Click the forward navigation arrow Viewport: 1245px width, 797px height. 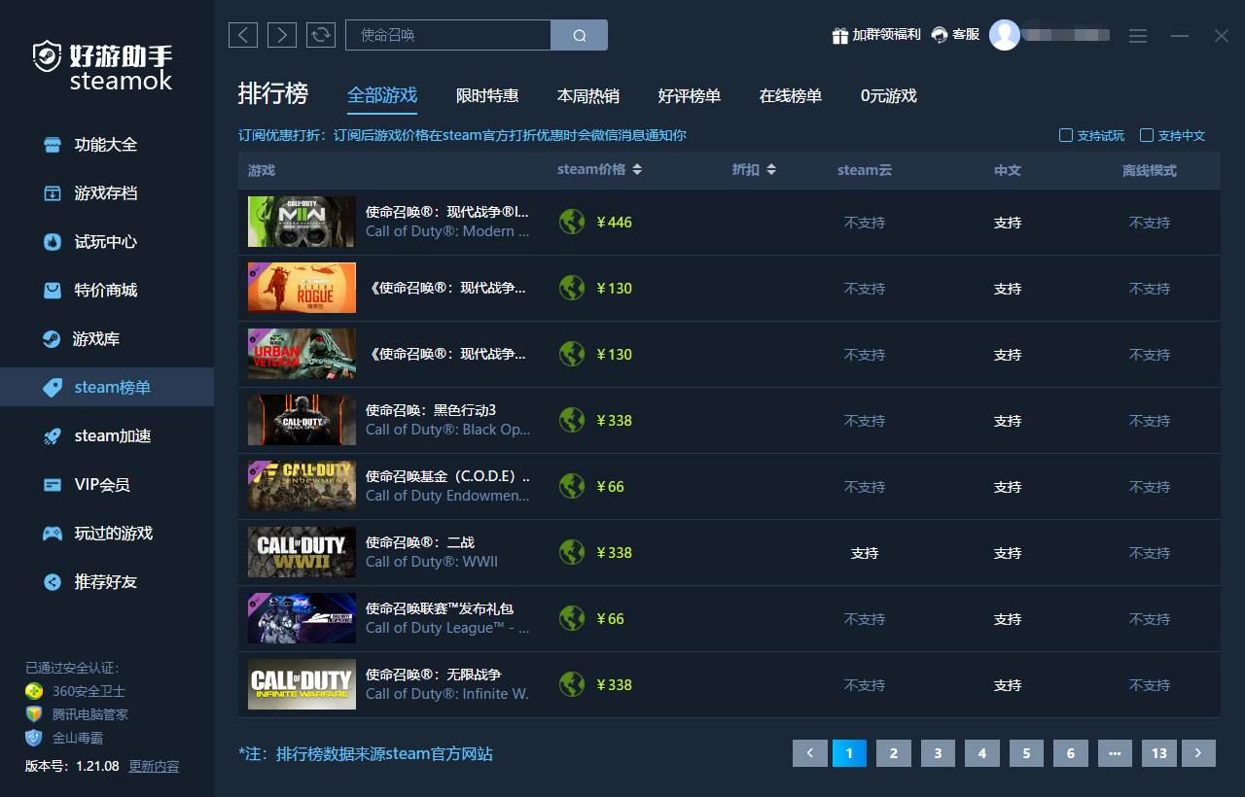pos(282,35)
